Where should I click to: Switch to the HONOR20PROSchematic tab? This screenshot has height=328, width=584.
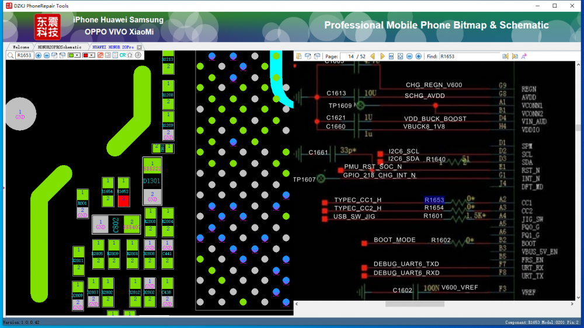click(60, 47)
